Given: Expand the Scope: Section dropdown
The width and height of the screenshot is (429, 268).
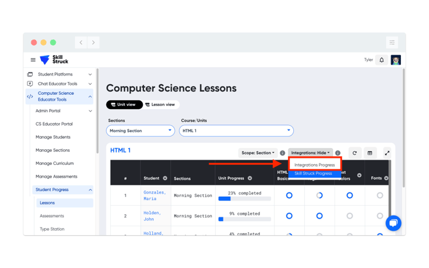Looking at the screenshot, I should 258,153.
